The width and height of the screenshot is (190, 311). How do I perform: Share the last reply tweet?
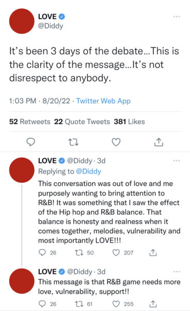(153, 304)
